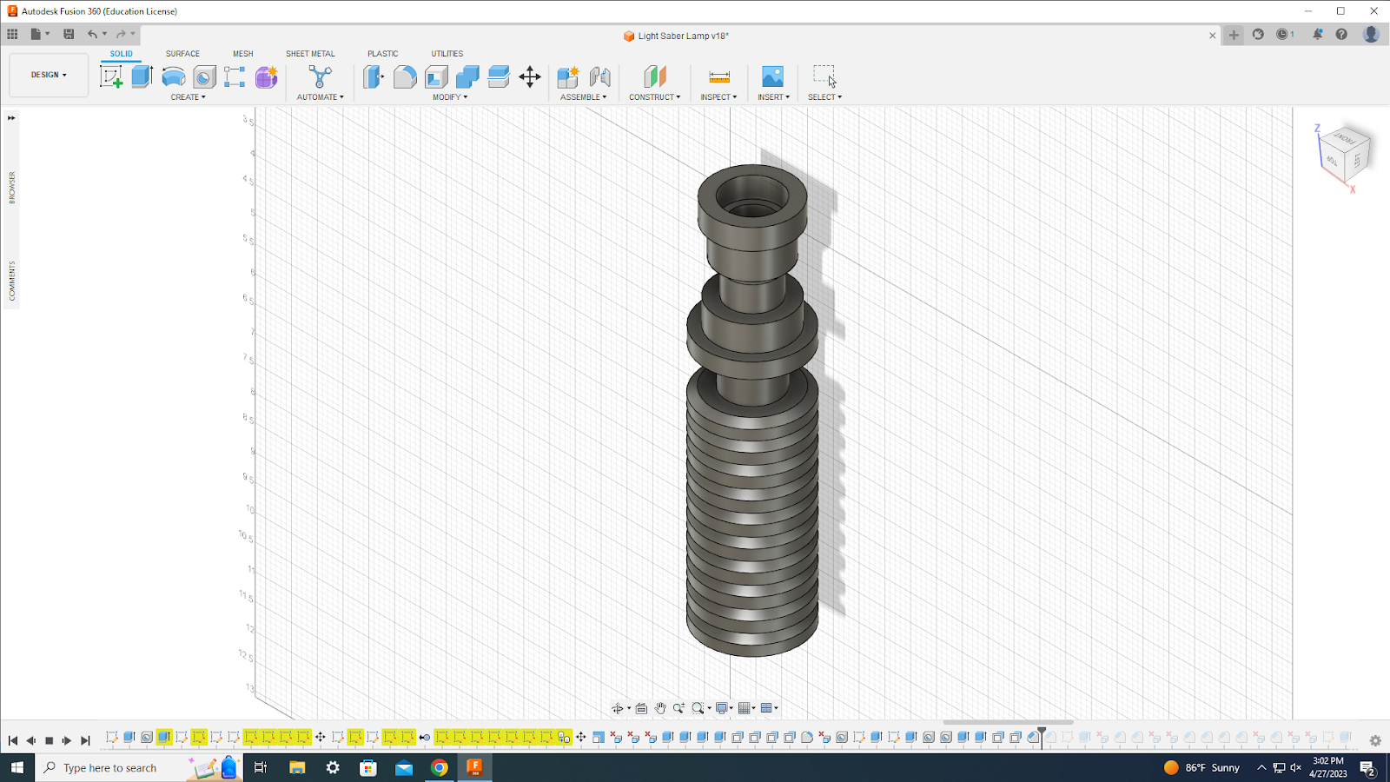Screen dimensions: 1390x782
Task: Open the Comments panel
Action: 12,281
